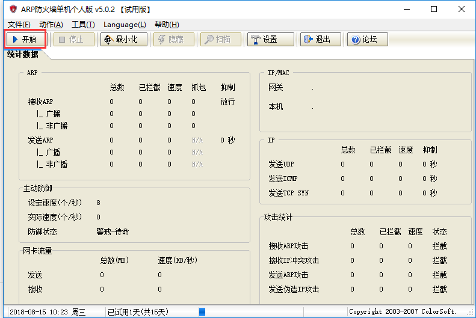
Task: Select the 统计数据 tab
Action: pos(23,55)
